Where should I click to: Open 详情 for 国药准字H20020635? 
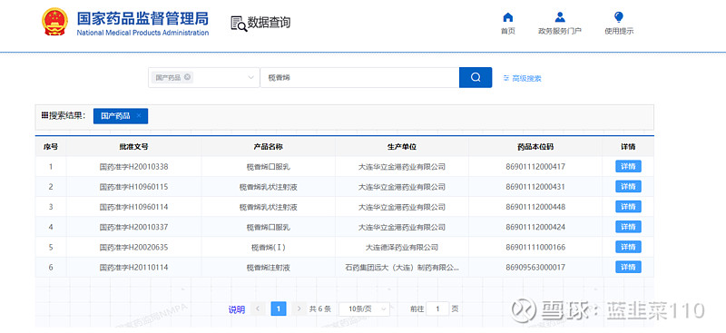coord(628,247)
